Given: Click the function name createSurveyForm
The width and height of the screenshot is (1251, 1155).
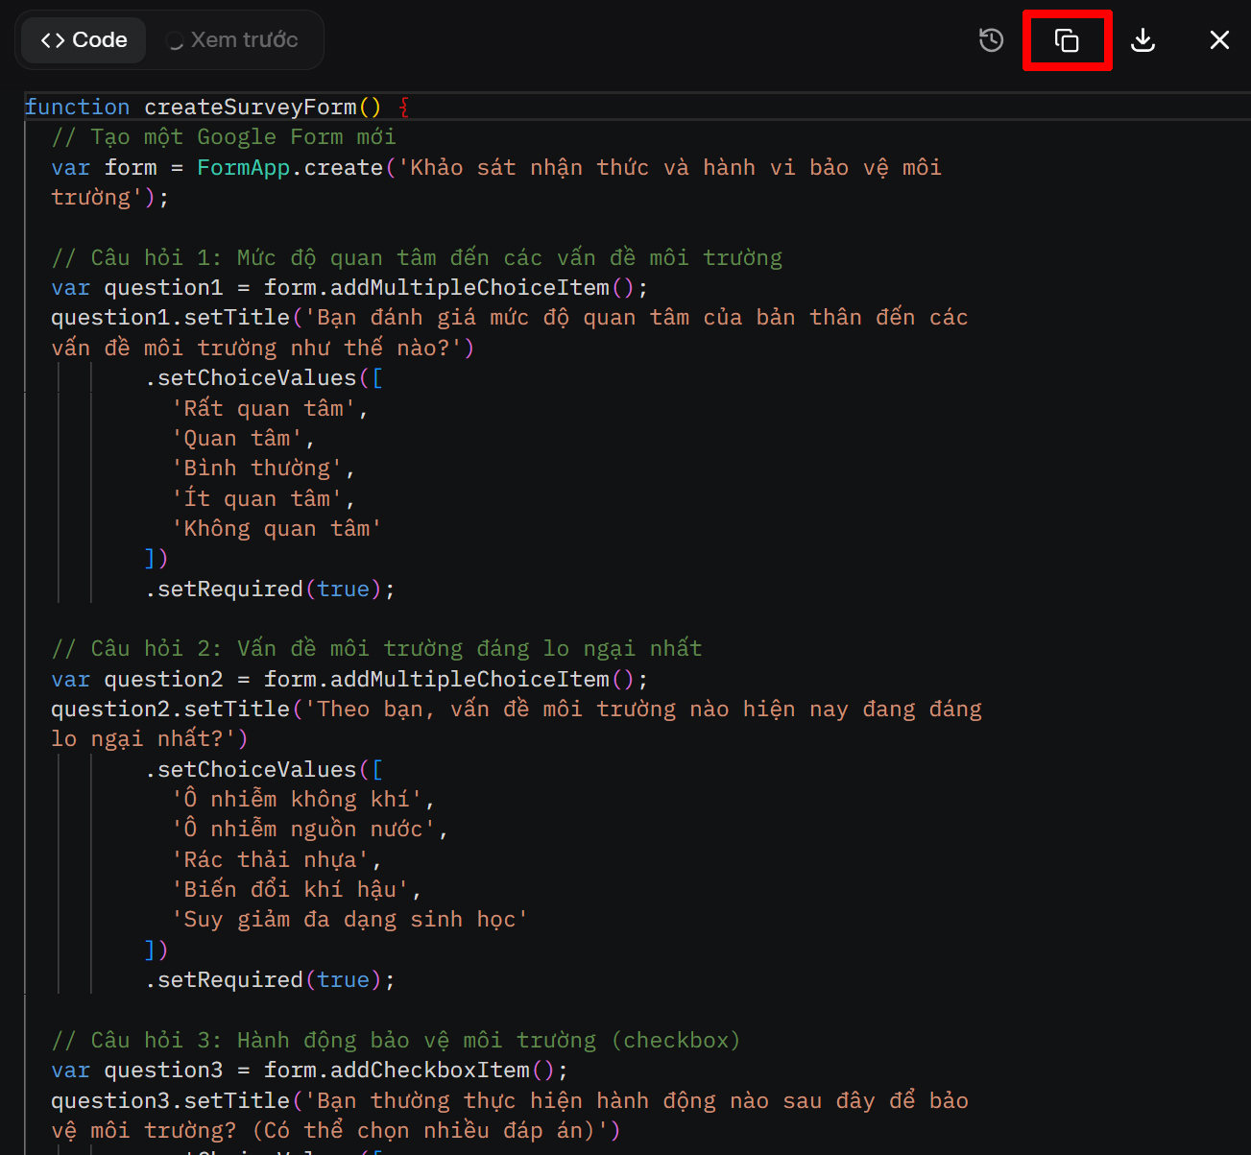Looking at the screenshot, I should [x=250, y=108].
